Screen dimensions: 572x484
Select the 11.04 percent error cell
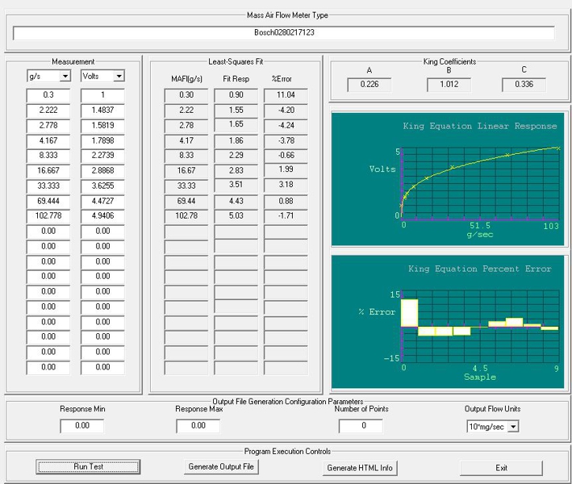pos(286,94)
